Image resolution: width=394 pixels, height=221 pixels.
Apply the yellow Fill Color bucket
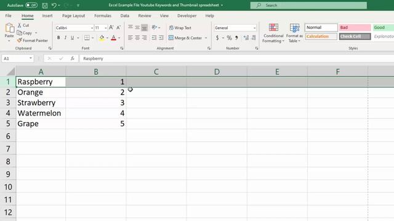coord(102,38)
